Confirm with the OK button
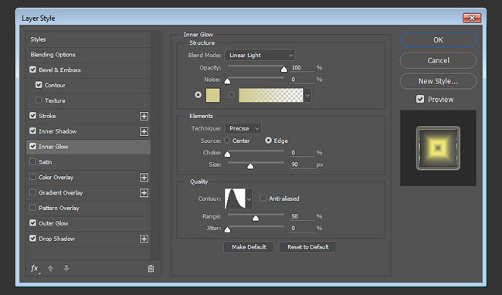This screenshot has width=502, height=295. 438,40
